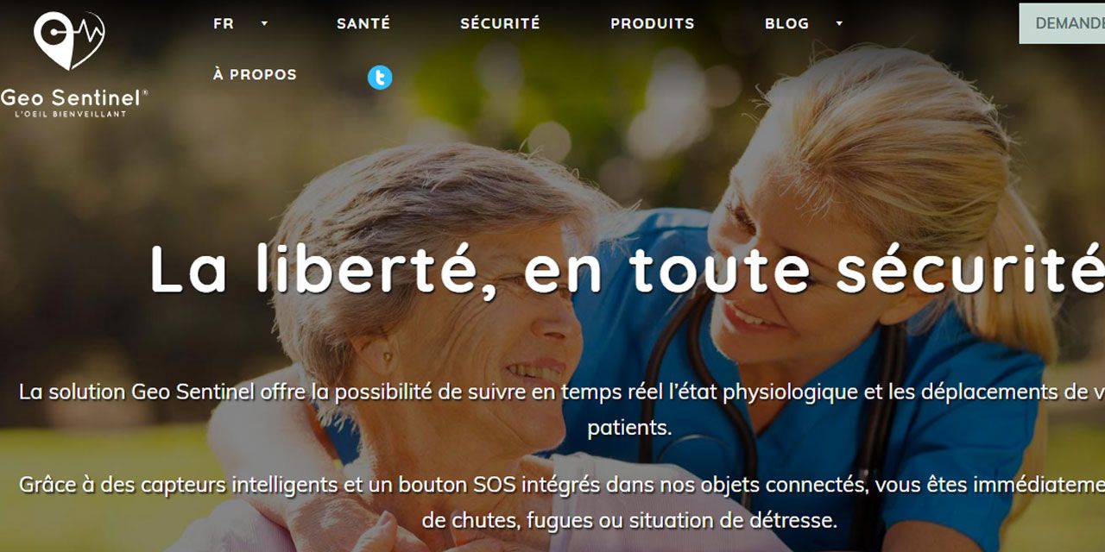Click the paragraph starting 'La solution Geo Sentinel'
The height and width of the screenshot is (552, 1105).
tap(561, 409)
